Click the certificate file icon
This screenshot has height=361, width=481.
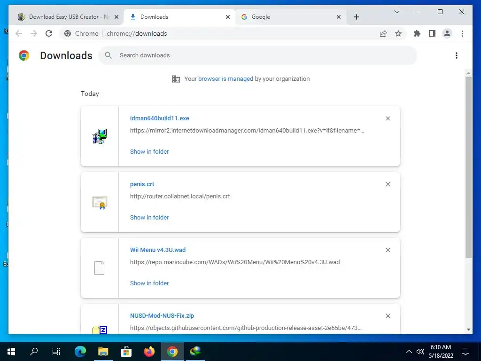click(100, 203)
